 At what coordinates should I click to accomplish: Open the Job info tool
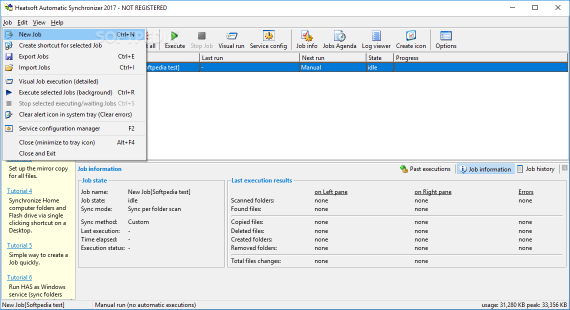tap(306, 40)
